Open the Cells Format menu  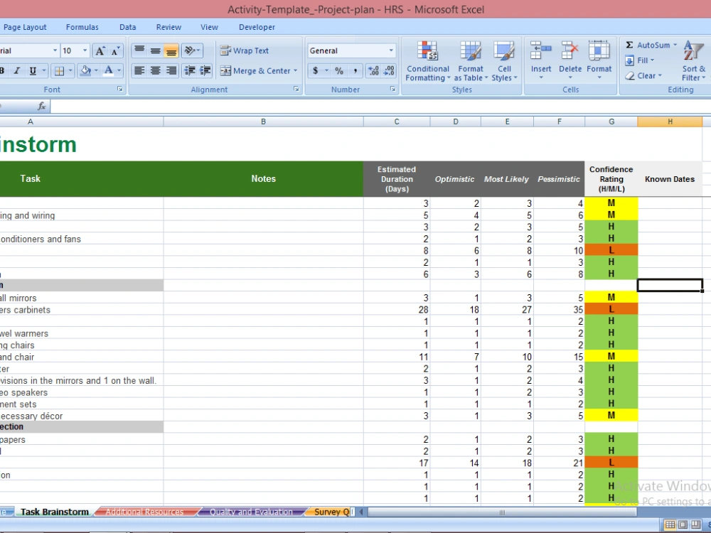[x=599, y=61]
